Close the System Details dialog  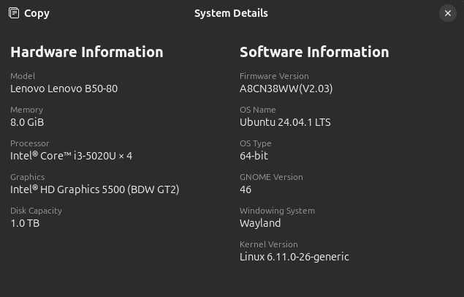448,13
